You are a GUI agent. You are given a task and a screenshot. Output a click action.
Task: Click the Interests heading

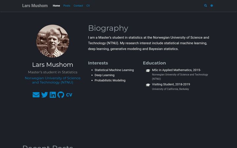click(98, 63)
